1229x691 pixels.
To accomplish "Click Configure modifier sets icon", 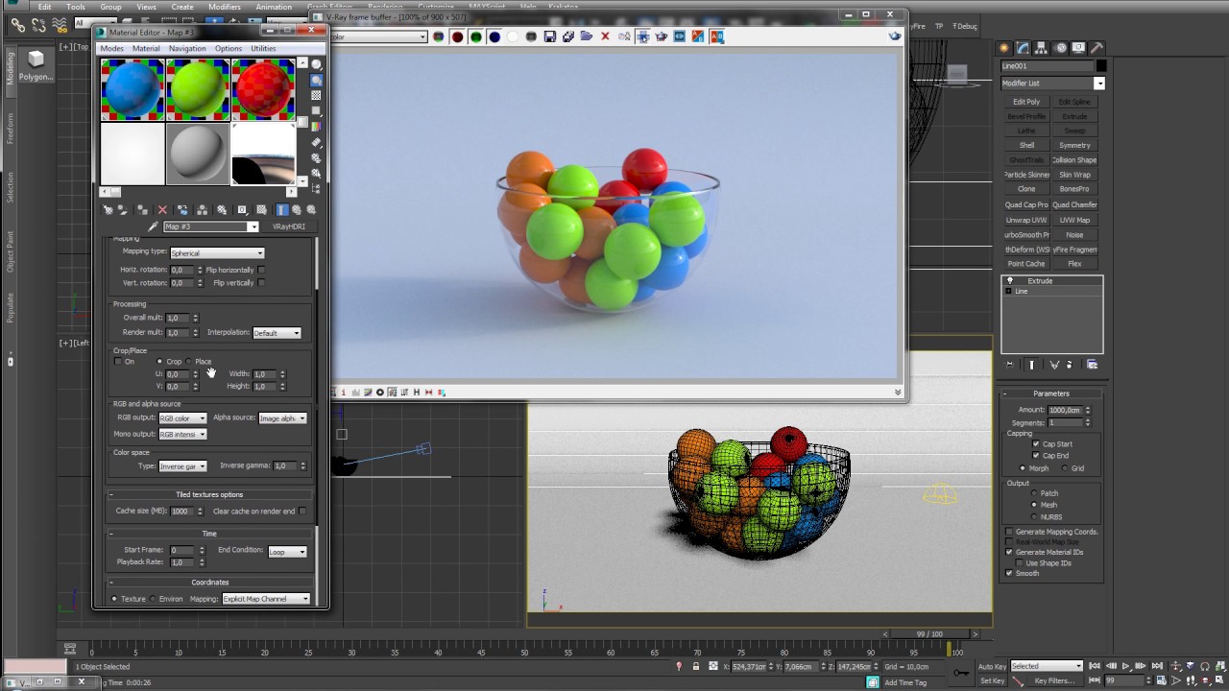I will click(1092, 365).
